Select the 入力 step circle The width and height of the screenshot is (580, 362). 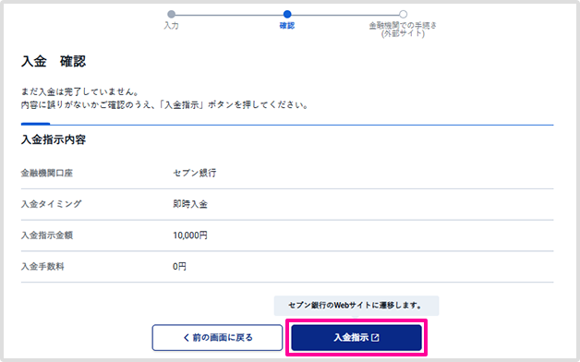[171, 15]
